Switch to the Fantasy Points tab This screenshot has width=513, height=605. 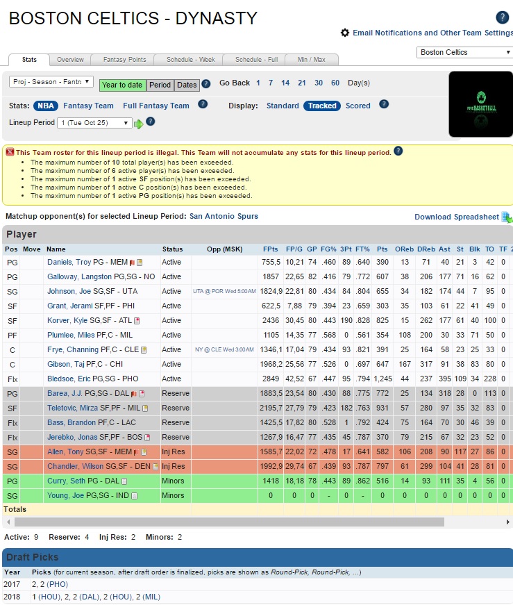[124, 60]
